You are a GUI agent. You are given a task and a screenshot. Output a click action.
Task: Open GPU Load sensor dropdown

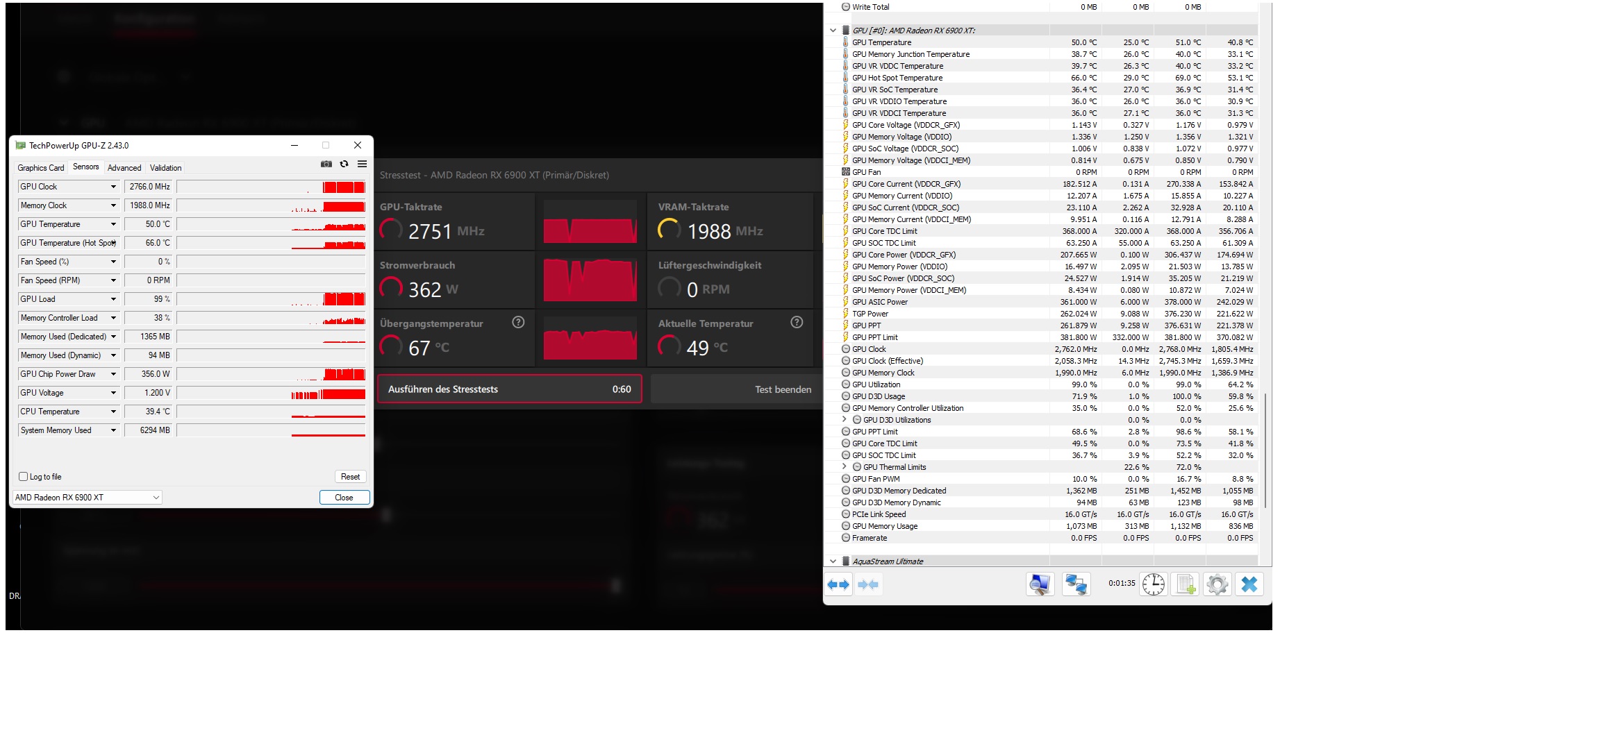[113, 299]
